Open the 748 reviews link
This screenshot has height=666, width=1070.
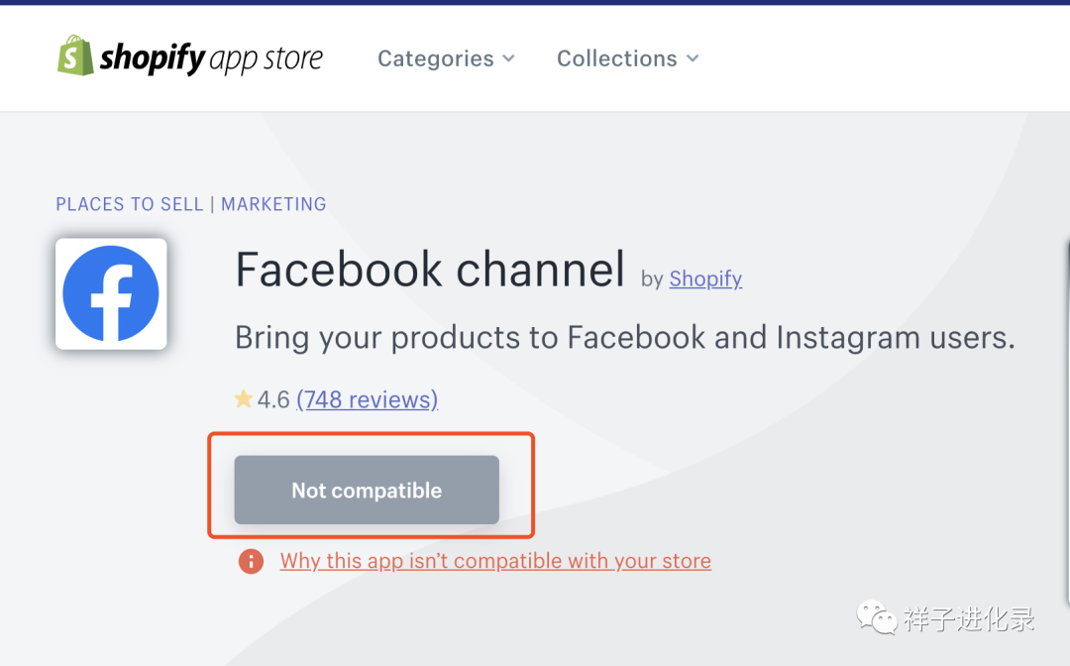click(367, 398)
